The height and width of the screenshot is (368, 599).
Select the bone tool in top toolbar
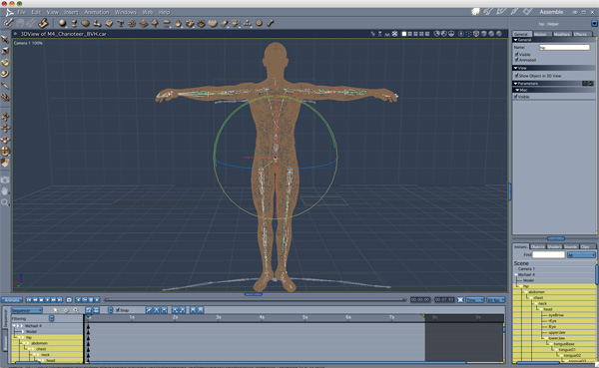[x=271, y=23]
